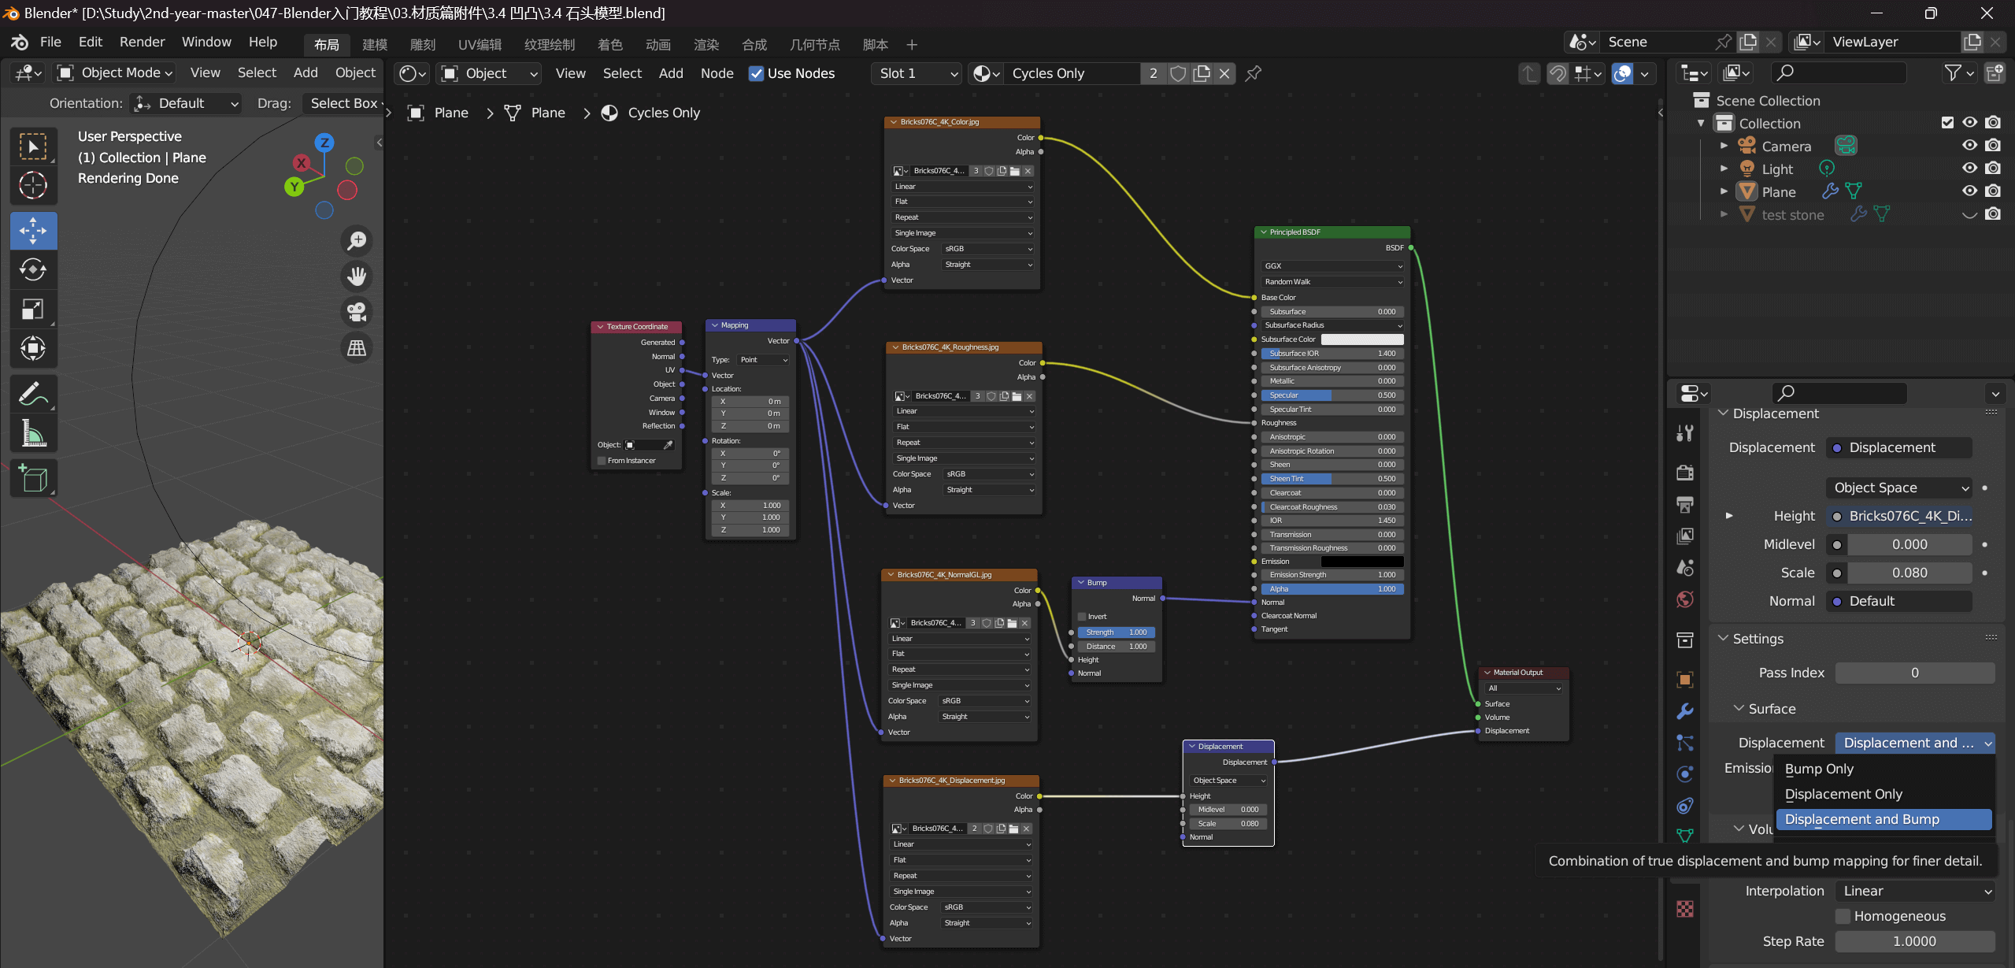2015x968 pixels.
Task: Click the Subsurface Color white swatch
Action: tap(1362, 339)
